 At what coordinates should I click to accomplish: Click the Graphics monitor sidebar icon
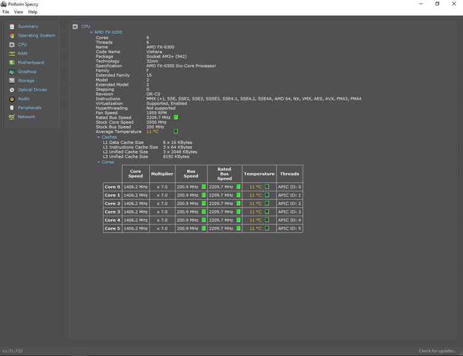tap(12, 72)
